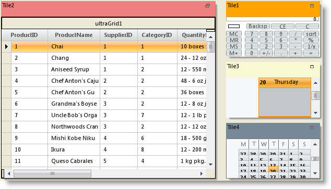Viewport: 331px width, 189px height.
Task: Click the calculator equals button
Action: (311, 53)
